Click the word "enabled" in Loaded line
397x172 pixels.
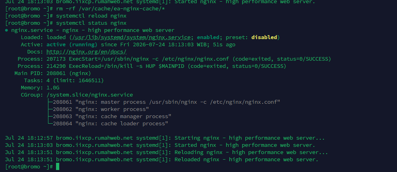(208, 38)
